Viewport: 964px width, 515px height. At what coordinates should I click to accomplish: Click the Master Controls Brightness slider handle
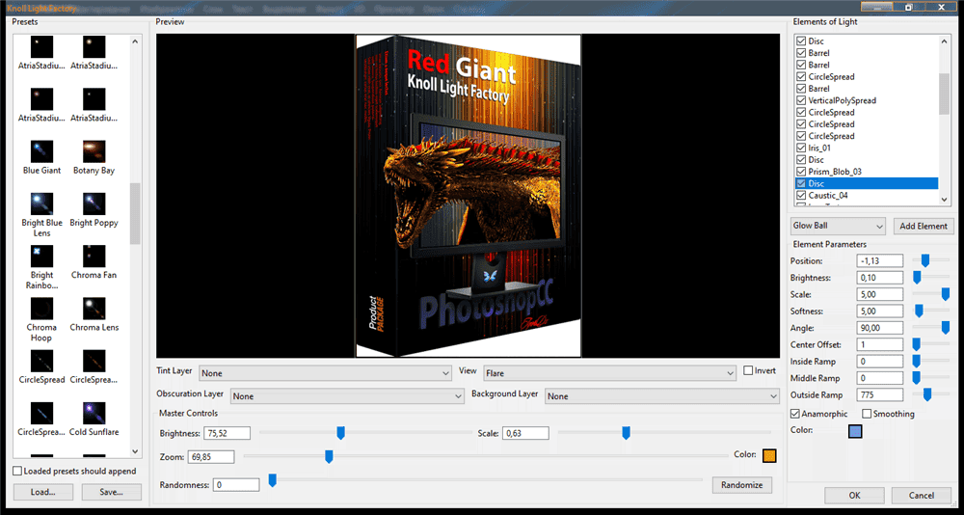tap(340, 433)
